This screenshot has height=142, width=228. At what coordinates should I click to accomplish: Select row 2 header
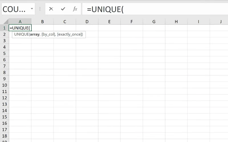pos(4,34)
